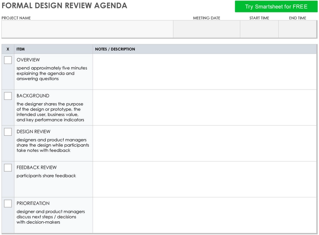Check the OVERVIEW item checkbox

point(8,60)
